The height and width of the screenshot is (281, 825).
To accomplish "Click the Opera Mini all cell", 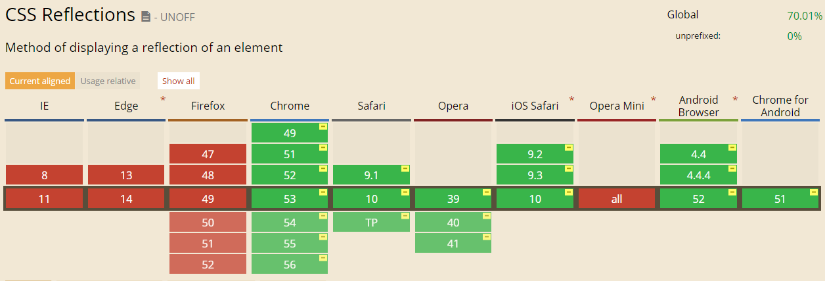I will tap(616, 199).
